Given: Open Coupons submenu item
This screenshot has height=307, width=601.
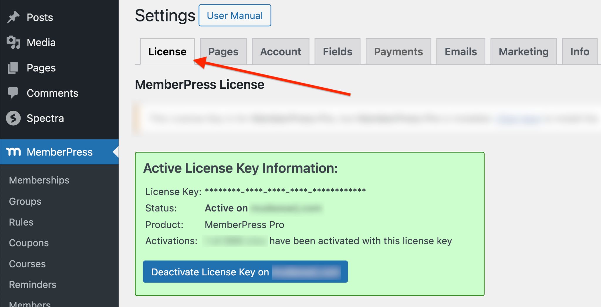Looking at the screenshot, I should pyautogui.click(x=29, y=243).
